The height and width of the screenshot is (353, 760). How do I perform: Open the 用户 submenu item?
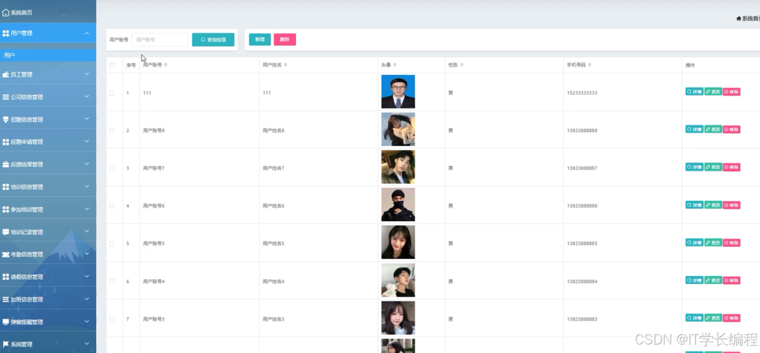click(x=48, y=55)
